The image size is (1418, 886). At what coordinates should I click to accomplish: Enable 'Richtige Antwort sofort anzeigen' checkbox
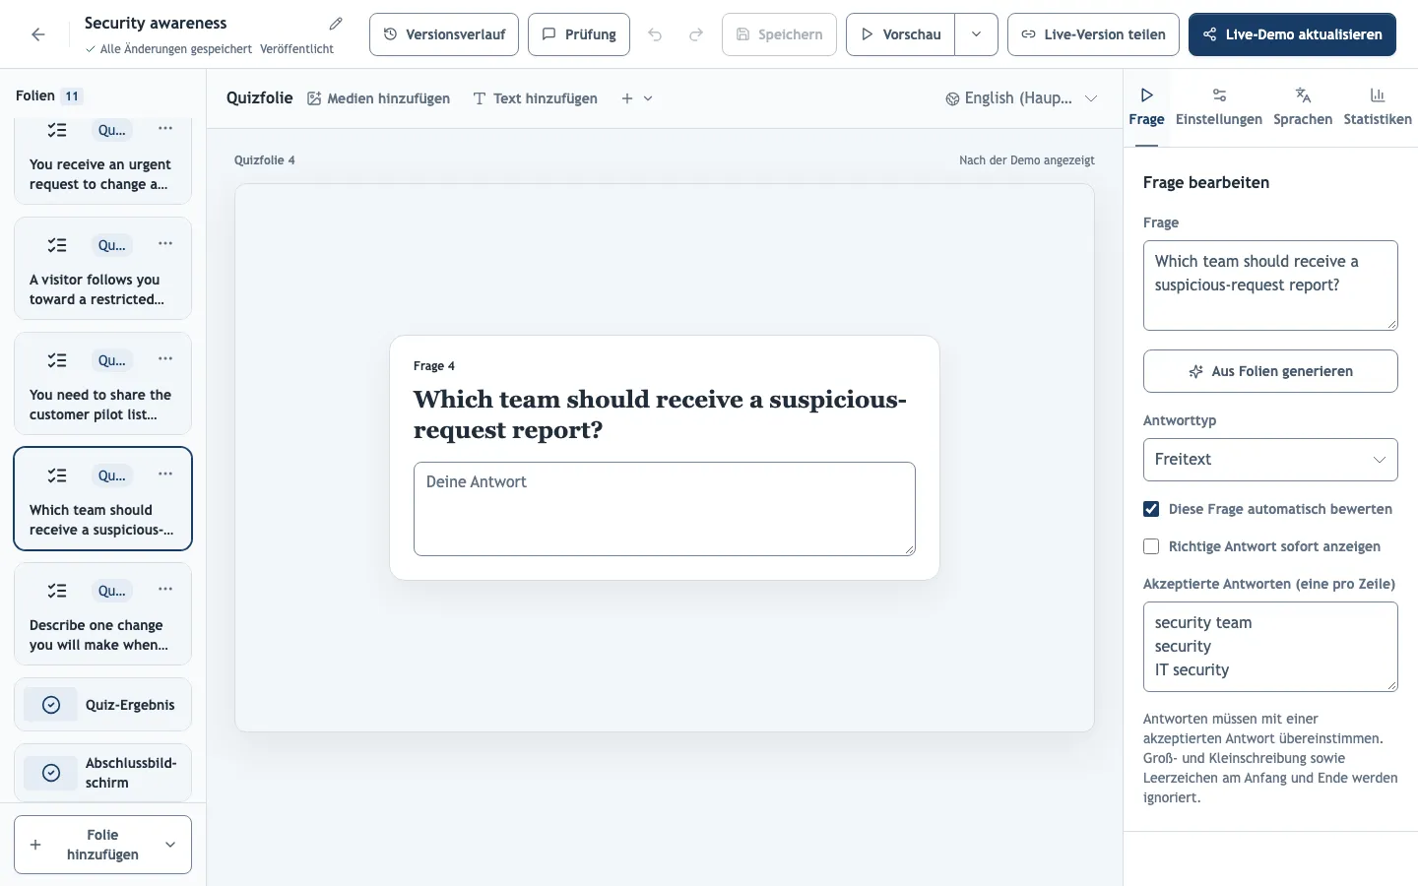click(x=1151, y=546)
